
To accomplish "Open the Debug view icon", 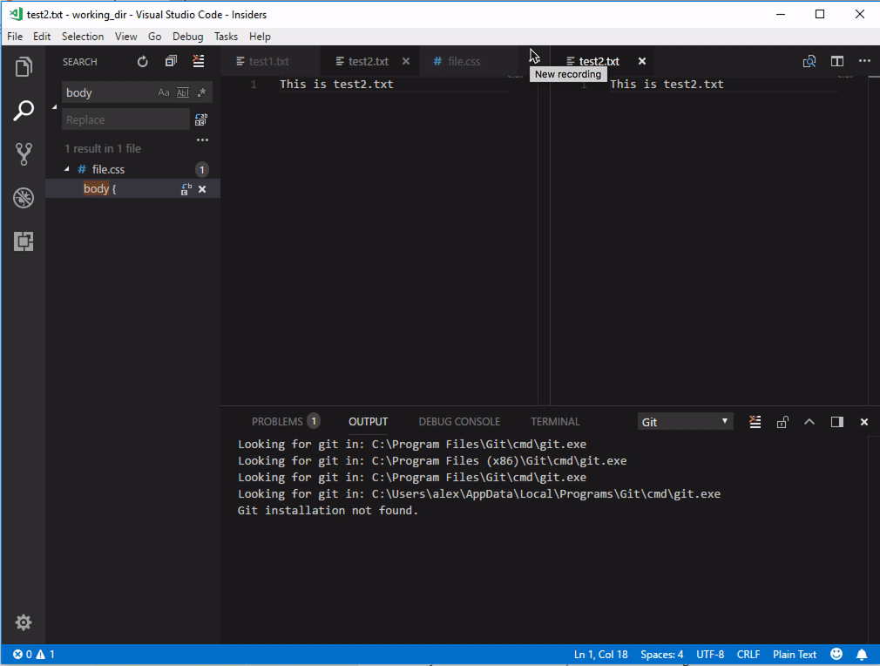I will click(23, 198).
